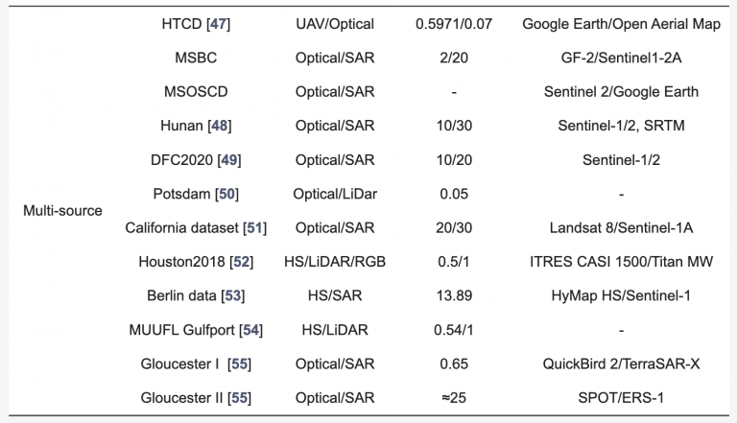Follow citation 49 for DFC2020
The width and height of the screenshot is (737, 423).
click(x=229, y=160)
